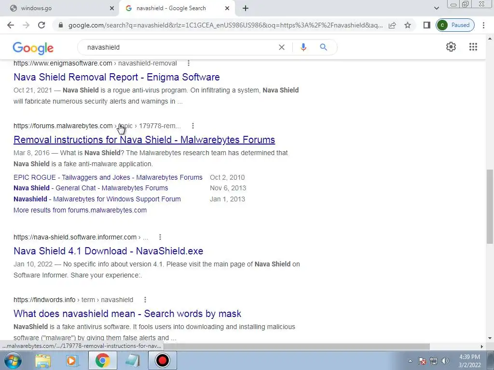The height and width of the screenshot is (370, 494).
Task: Open options for software.informer result
Action: tap(160, 237)
